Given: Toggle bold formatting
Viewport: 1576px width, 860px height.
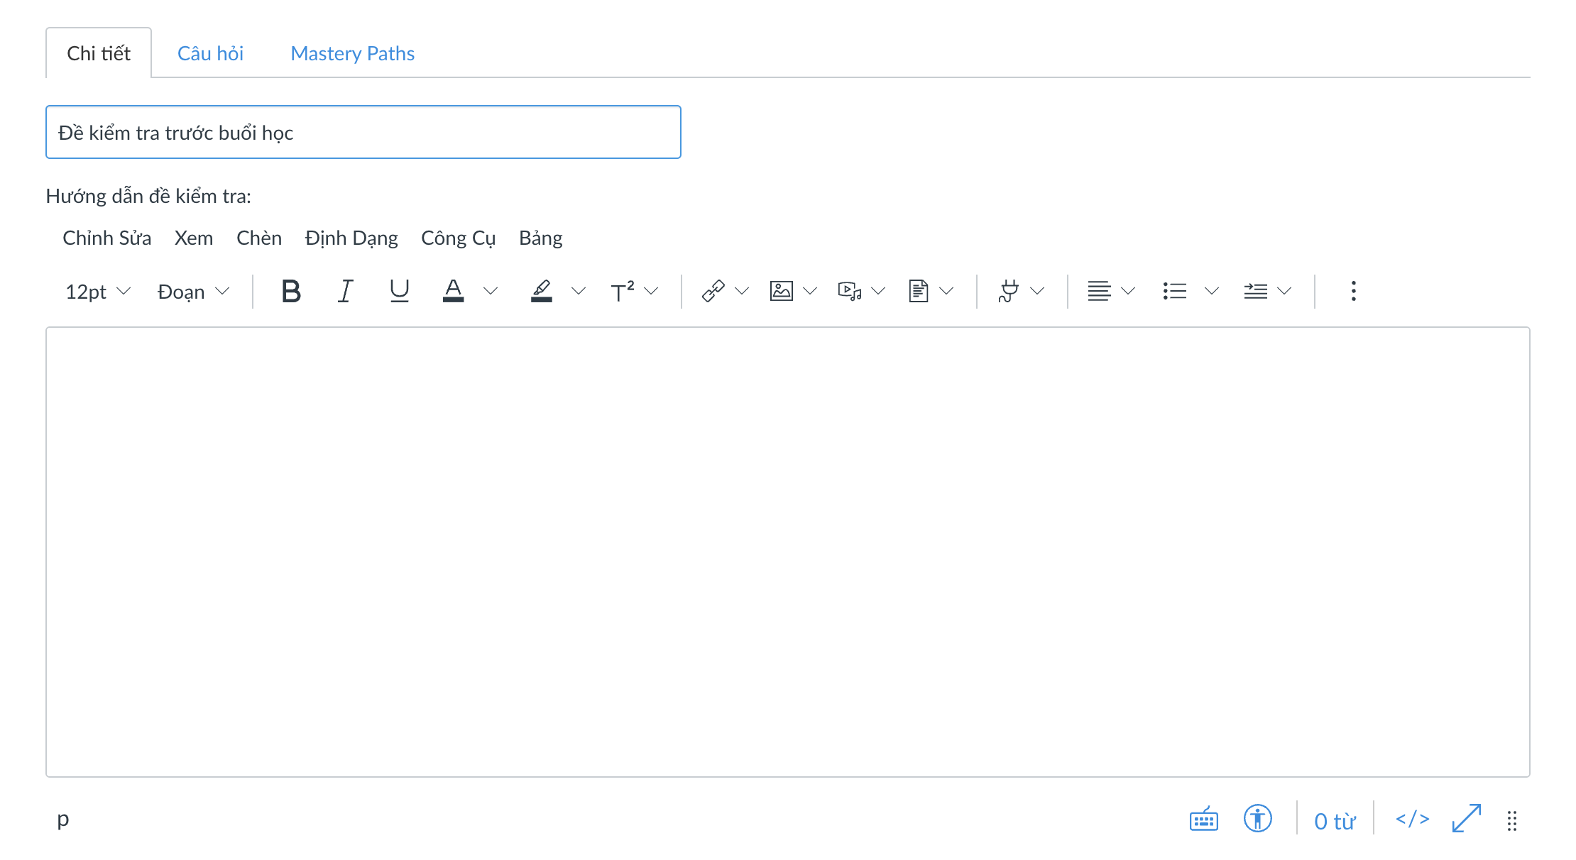Looking at the screenshot, I should pyautogui.click(x=291, y=291).
